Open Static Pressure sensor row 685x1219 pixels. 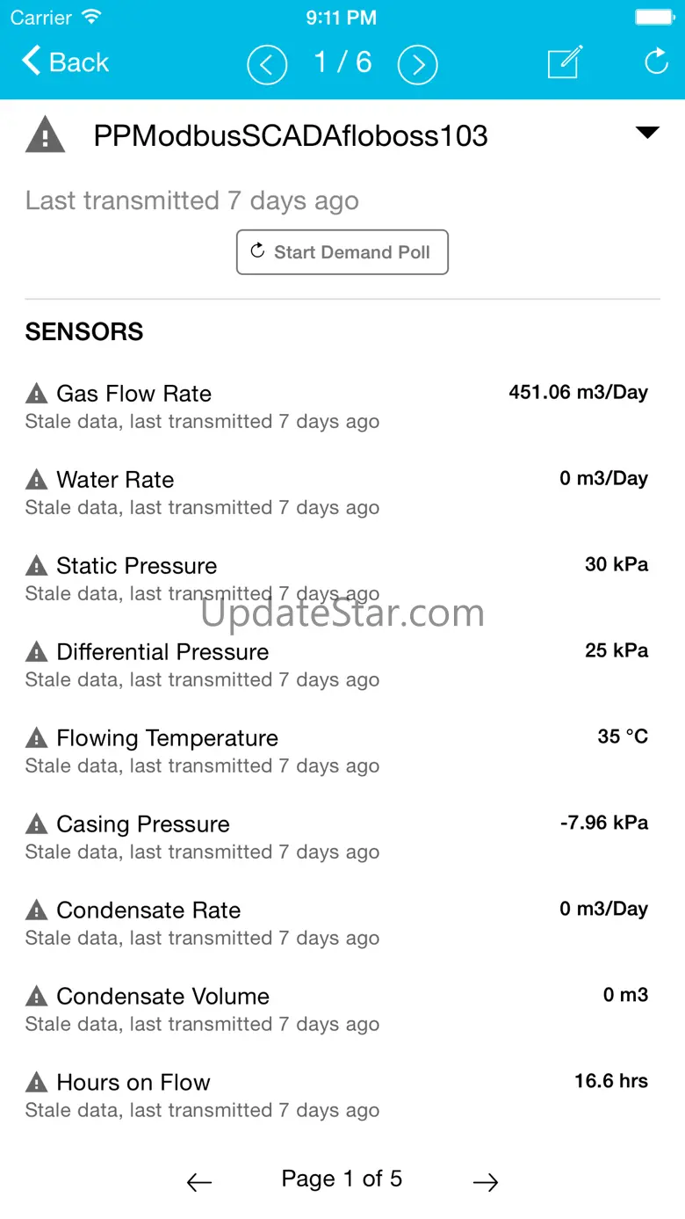(x=342, y=578)
